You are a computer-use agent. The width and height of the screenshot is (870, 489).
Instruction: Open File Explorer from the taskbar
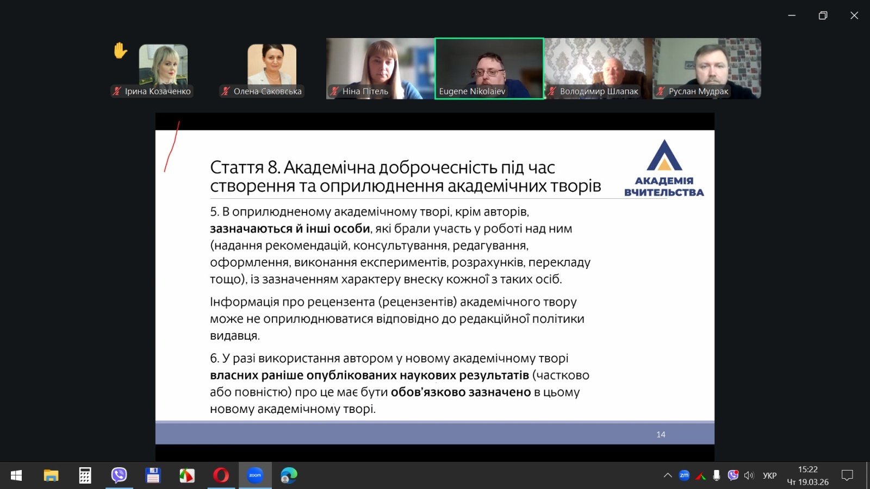point(51,475)
